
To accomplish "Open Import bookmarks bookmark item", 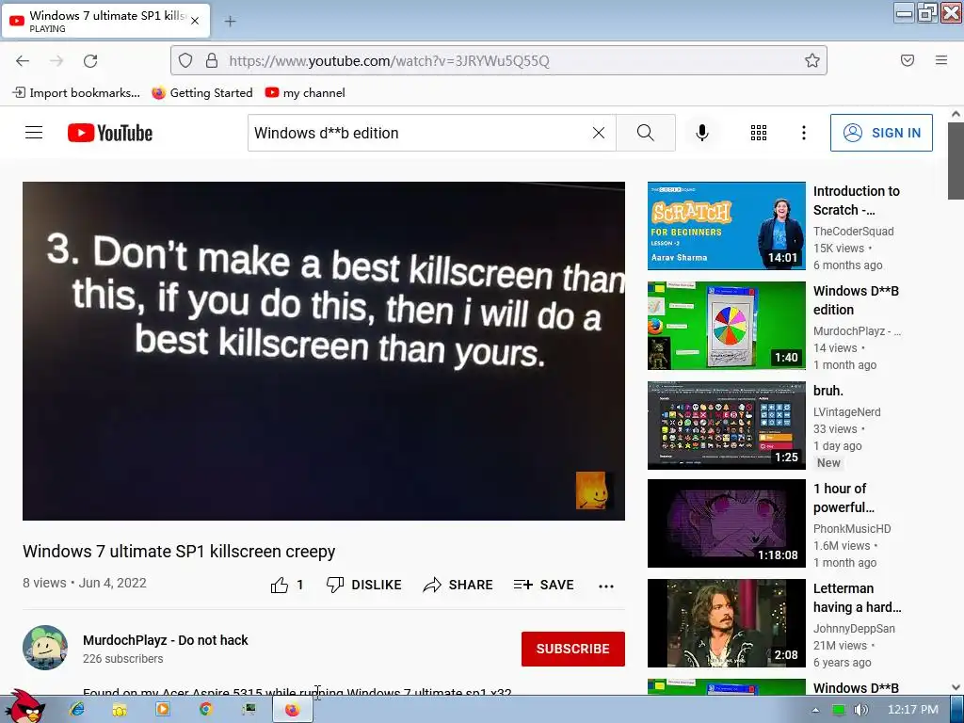I will (76, 93).
